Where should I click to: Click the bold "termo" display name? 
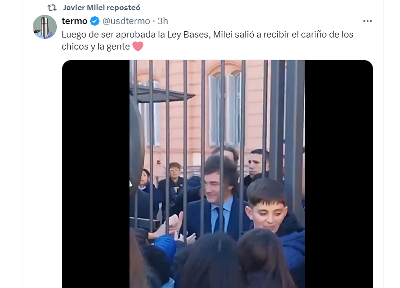(x=74, y=21)
